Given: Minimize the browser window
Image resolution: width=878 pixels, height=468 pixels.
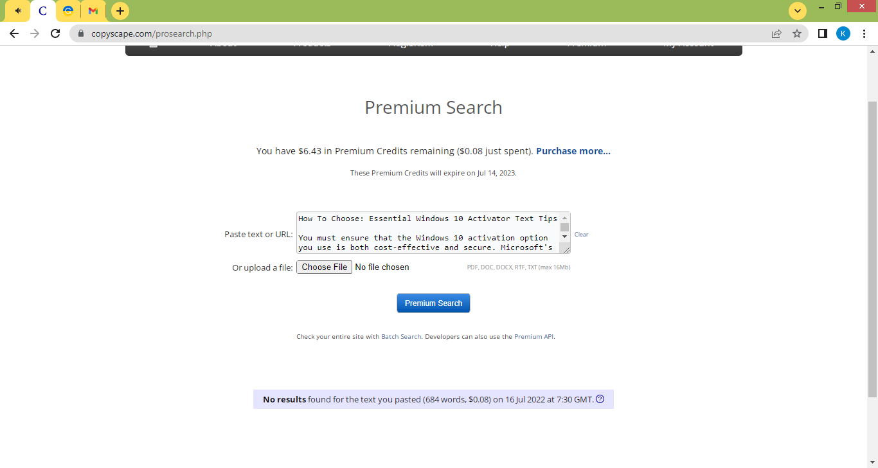Looking at the screenshot, I should [x=821, y=6].
